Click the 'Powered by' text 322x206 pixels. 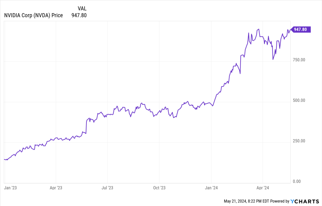click(x=279, y=201)
